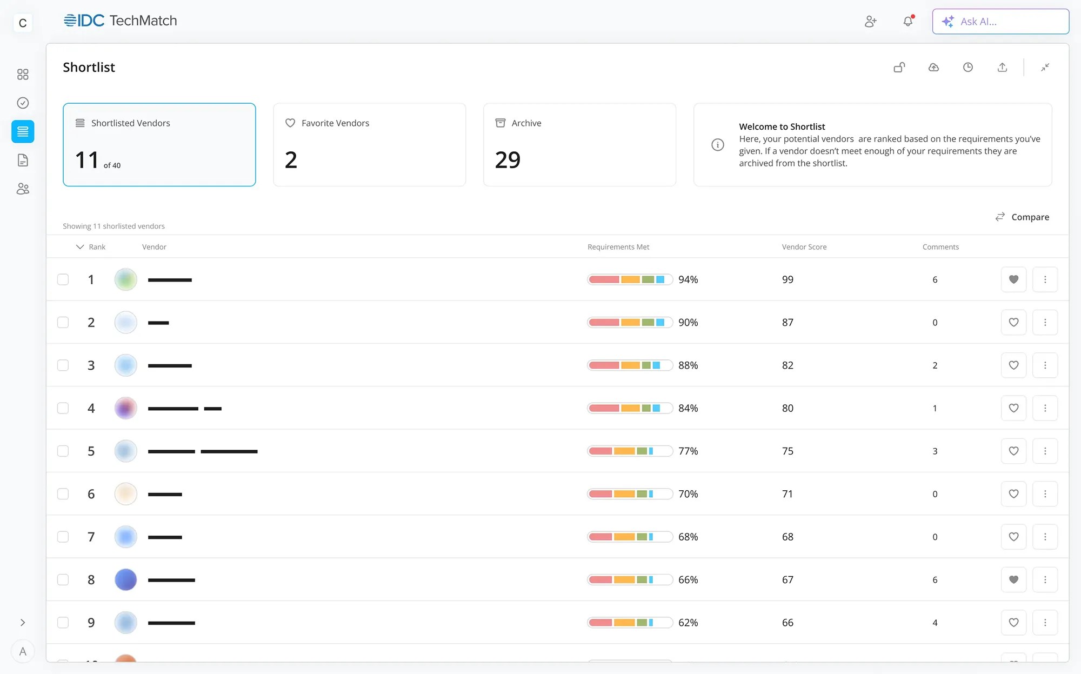Image resolution: width=1081 pixels, height=674 pixels.
Task: Click the Ask AI input field
Action: pos(1000,22)
